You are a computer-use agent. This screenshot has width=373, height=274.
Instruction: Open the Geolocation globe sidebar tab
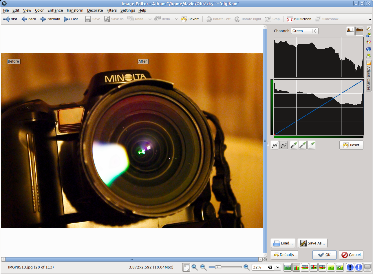coord(369,49)
